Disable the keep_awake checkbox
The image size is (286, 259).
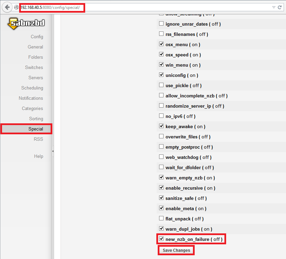pos(161,126)
